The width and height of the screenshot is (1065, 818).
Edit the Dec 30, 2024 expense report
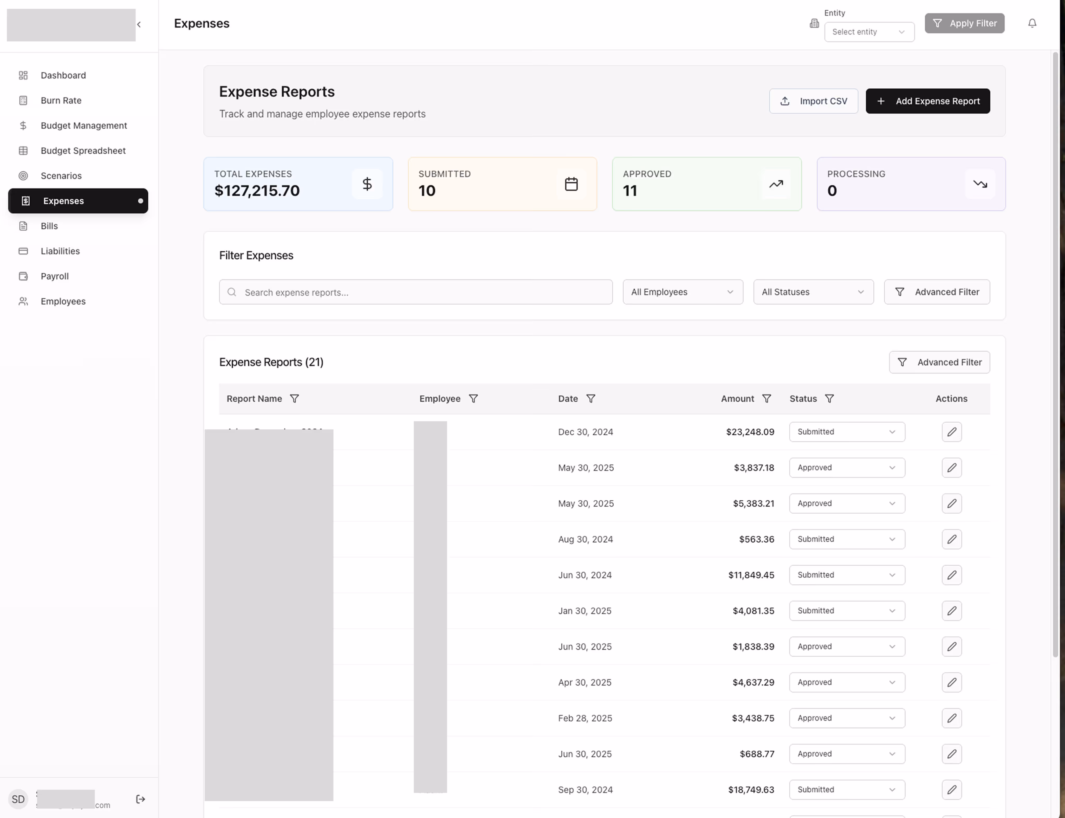tap(951, 432)
